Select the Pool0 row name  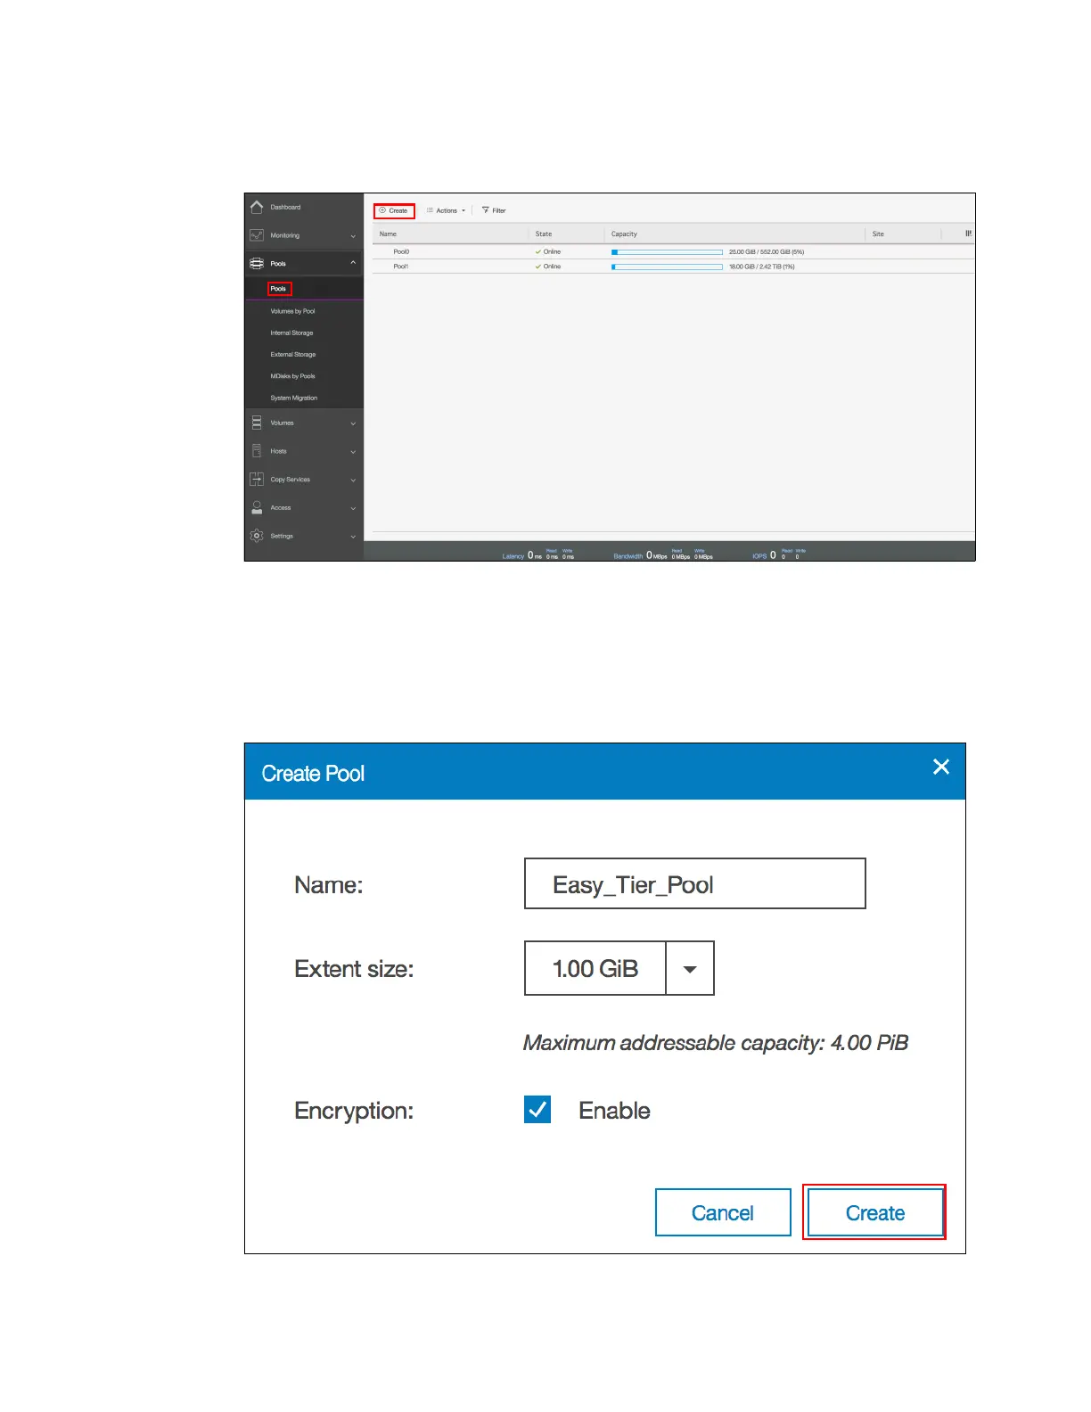pos(401,251)
